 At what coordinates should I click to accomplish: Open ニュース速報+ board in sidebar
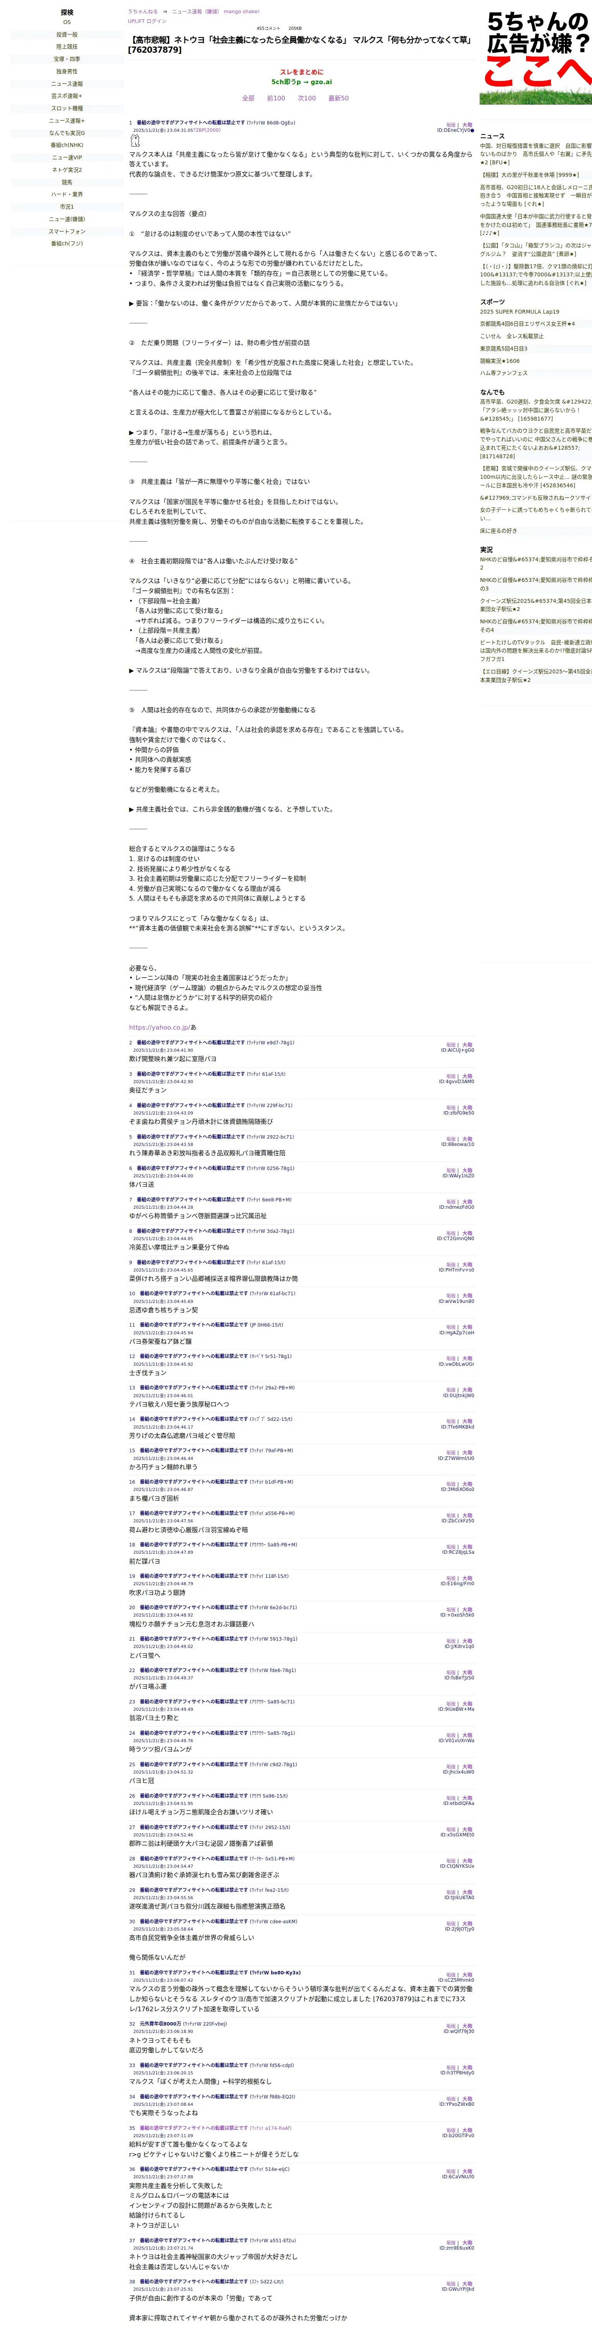[67, 121]
